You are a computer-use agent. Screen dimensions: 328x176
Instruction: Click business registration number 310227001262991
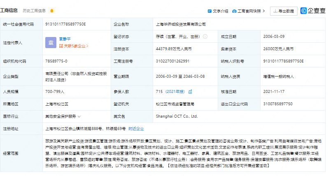pyautogui.click(x=172, y=61)
